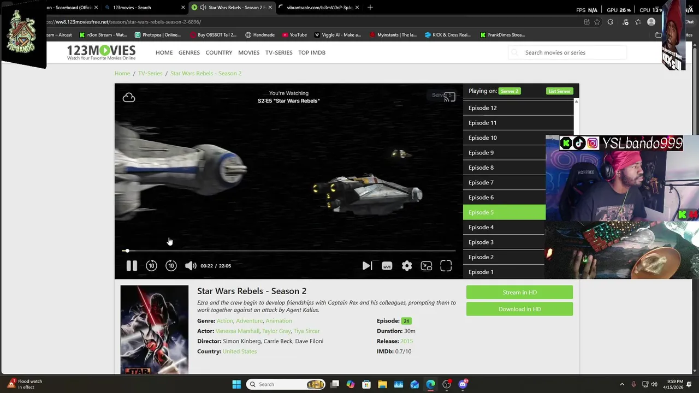
Task: Rewind the video 10 seconds
Action: [x=151, y=266]
